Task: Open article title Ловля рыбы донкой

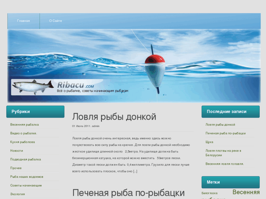Action: [x=114, y=117]
